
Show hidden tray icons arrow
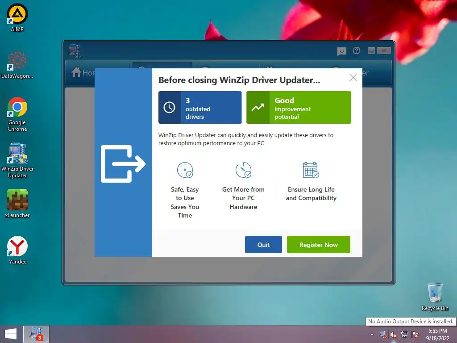click(x=372, y=335)
